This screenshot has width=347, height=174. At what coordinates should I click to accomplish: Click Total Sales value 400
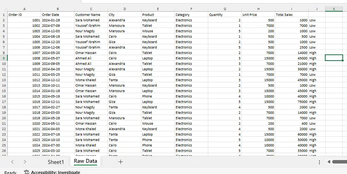pos(292,124)
